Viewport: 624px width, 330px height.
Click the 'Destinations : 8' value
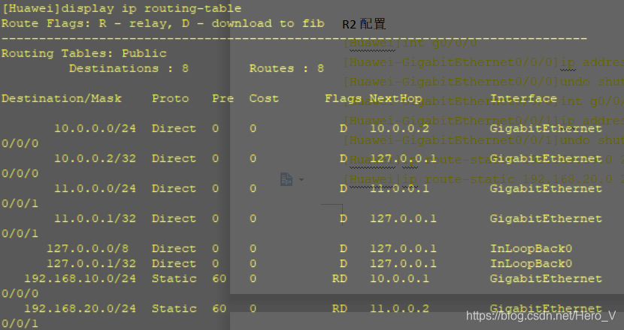(129, 68)
